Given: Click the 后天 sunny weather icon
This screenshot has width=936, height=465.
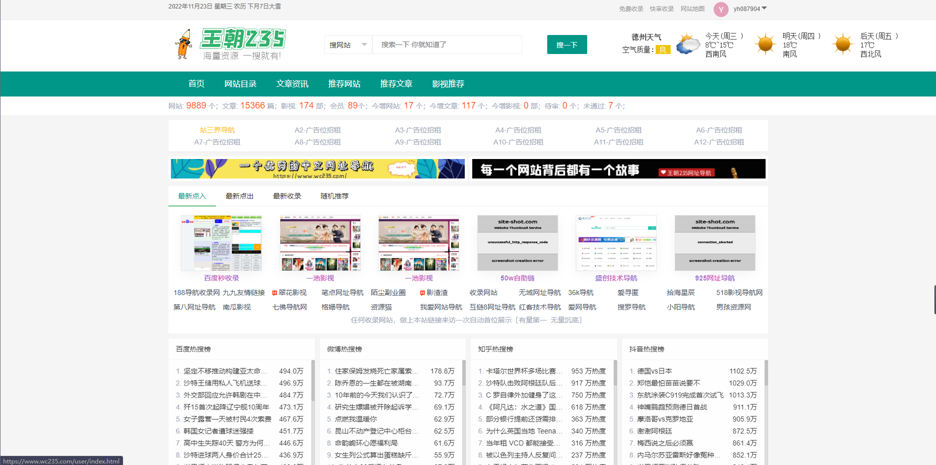Looking at the screenshot, I should coord(843,44).
